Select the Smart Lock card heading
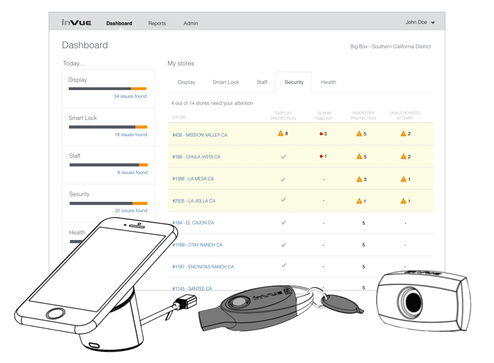 [83, 118]
